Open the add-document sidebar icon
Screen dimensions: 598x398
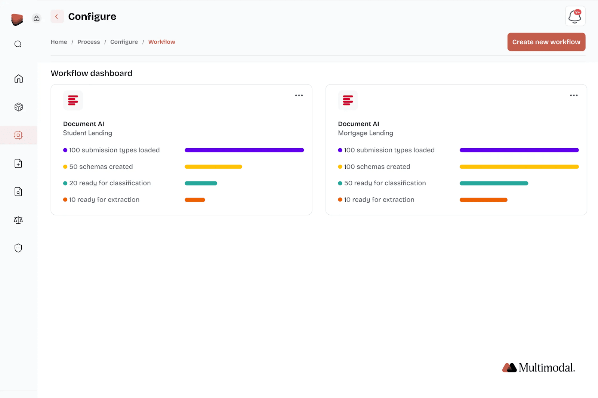pos(18,163)
